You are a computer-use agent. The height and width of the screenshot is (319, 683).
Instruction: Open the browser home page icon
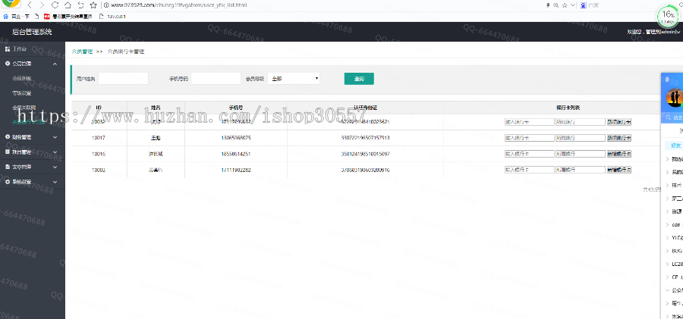click(68, 5)
